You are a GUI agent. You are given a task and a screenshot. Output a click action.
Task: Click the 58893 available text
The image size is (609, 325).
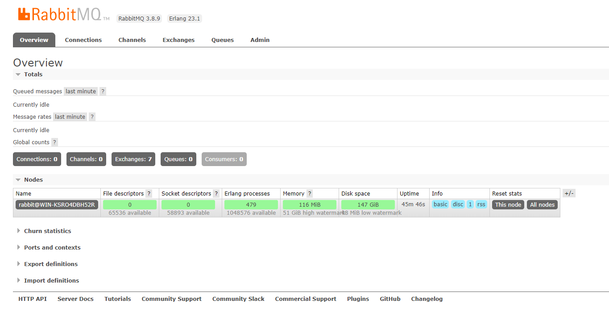tap(188, 213)
